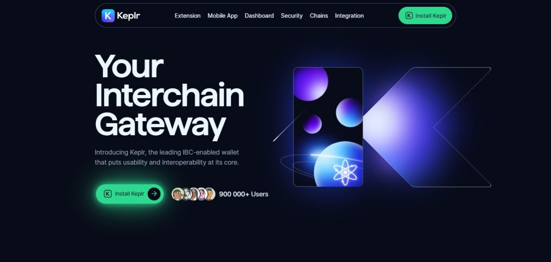Click the K icon in header install button
This screenshot has width=551, height=262.
(409, 15)
